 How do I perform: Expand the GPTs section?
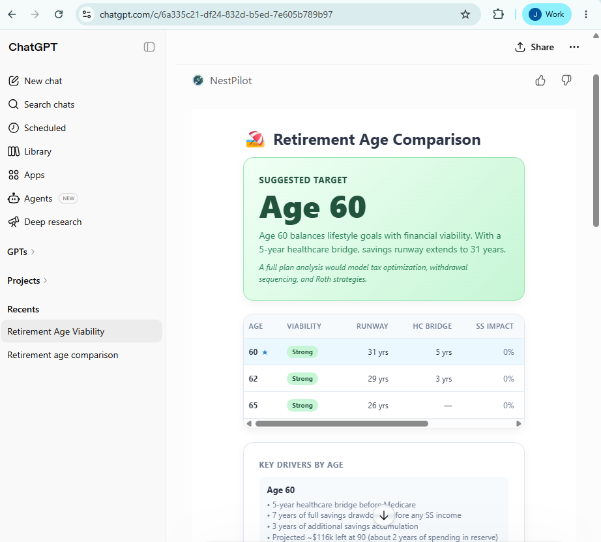21,252
